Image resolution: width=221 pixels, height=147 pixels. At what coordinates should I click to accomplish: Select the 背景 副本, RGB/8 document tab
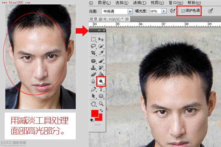[109, 19]
